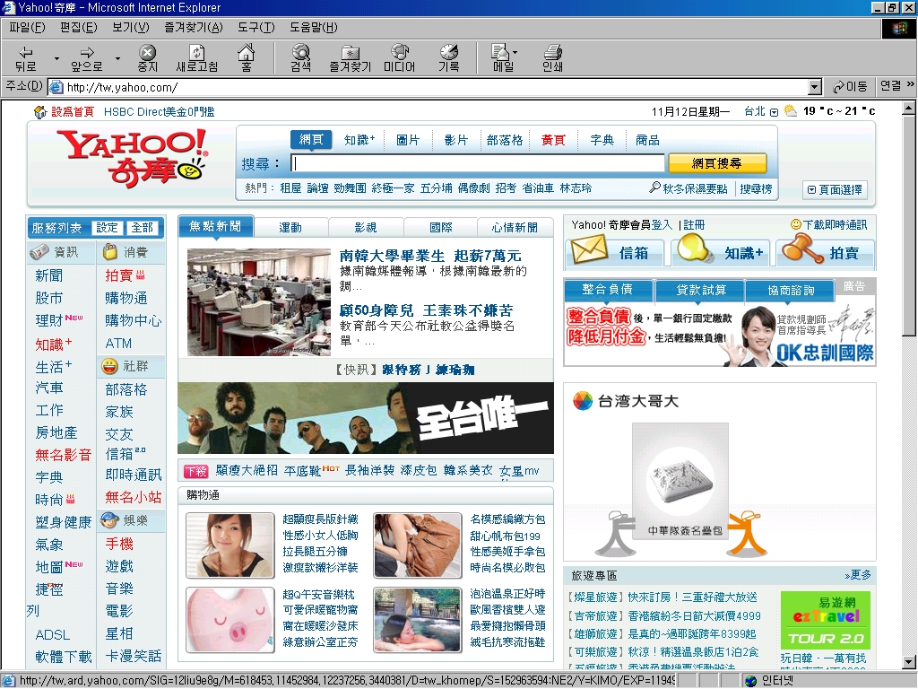918x689 pixels.
Task: Open the Favorites folder toolbar icon
Action: point(351,52)
